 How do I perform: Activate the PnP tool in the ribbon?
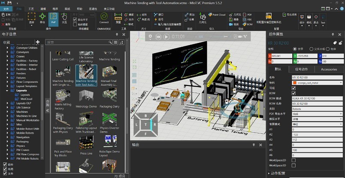coord(53,18)
